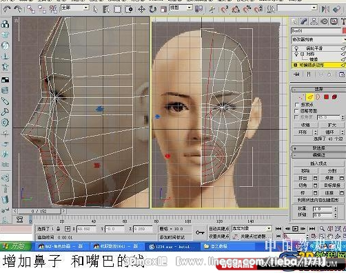The height and width of the screenshot is (273, 346).
Task: Select the Select and Link tool
Action: 31,9
